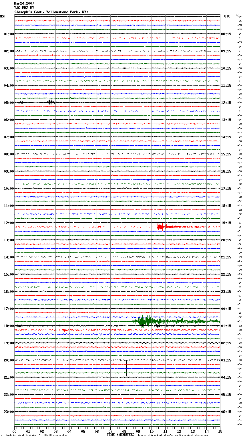The image size is (243, 439).
Task: Select the 17:00 MST row label
Action: 9,309
